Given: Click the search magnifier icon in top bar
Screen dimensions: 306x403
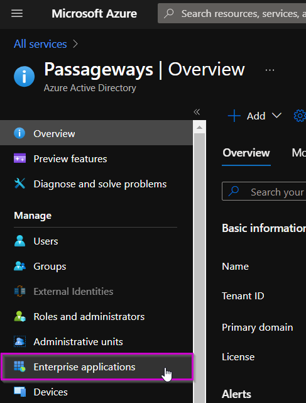Looking at the screenshot, I should point(169,13).
